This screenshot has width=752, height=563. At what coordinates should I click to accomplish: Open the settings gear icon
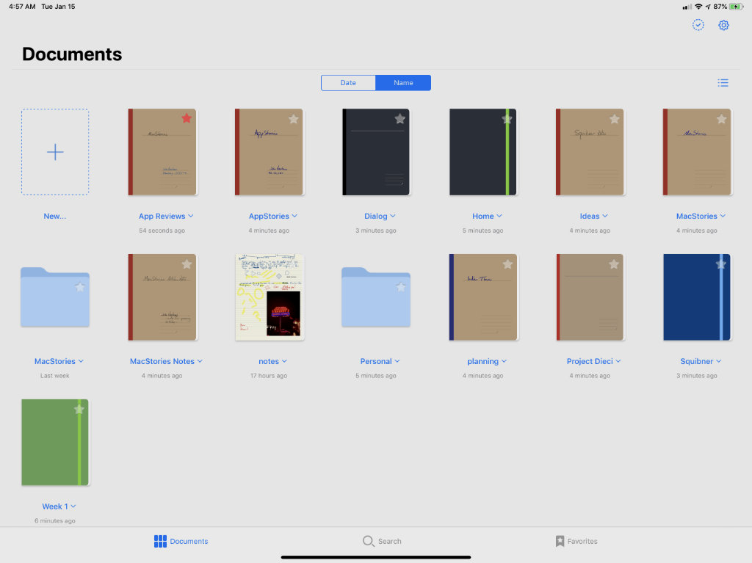[x=723, y=25]
